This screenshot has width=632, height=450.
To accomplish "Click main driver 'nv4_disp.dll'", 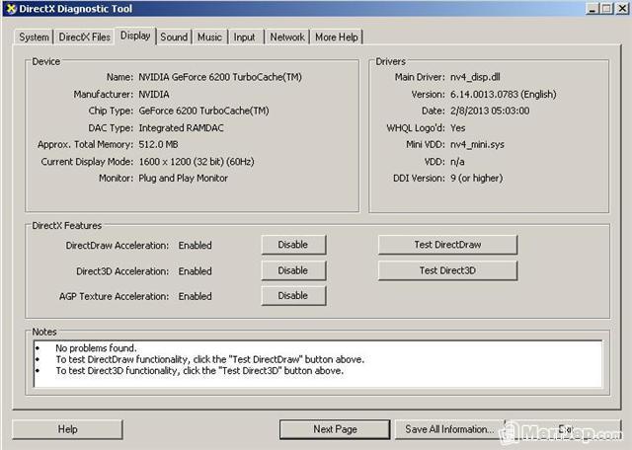I will pyautogui.click(x=475, y=77).
